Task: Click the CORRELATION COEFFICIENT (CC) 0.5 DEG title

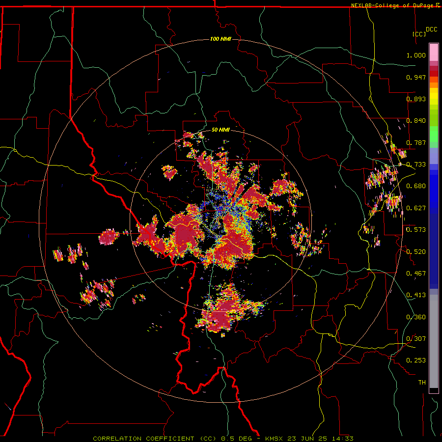Action: click(x=173, y=439)
